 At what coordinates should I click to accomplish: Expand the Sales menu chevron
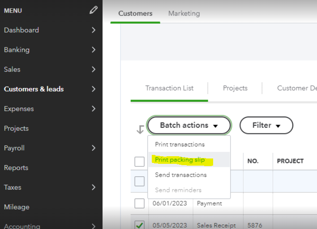(94, 69)
